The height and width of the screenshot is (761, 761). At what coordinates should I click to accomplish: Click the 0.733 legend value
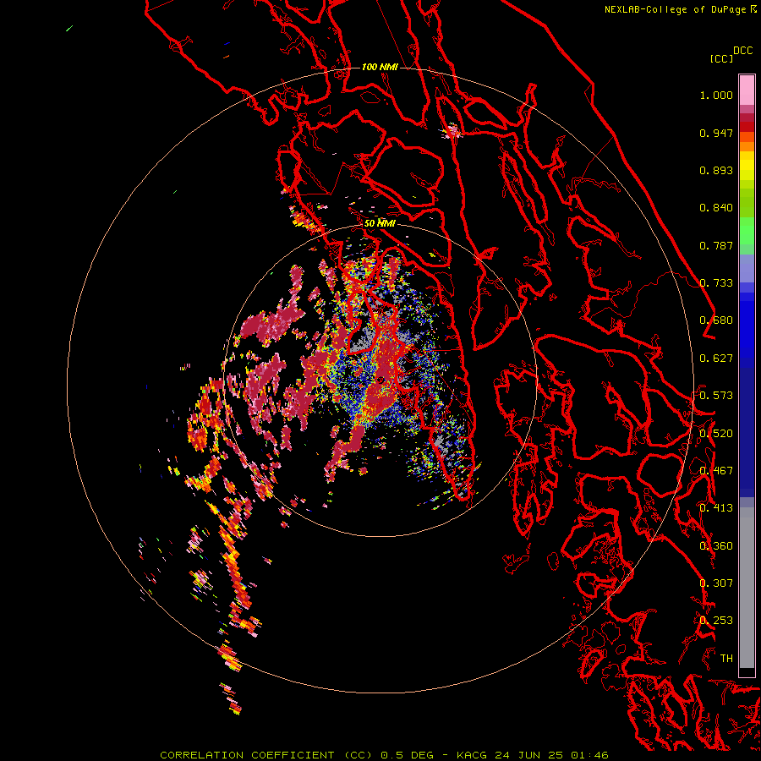pos(716,283)
